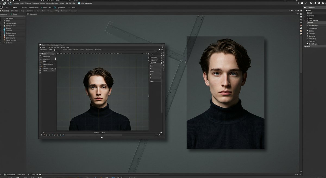Select the first tab in the tab row

pyautogui.click(x=6, y=11)
